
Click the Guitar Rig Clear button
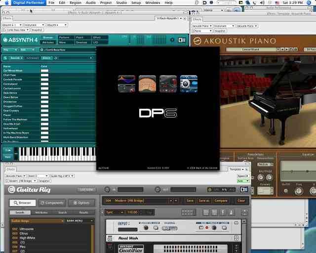click(x=241, y=201)
